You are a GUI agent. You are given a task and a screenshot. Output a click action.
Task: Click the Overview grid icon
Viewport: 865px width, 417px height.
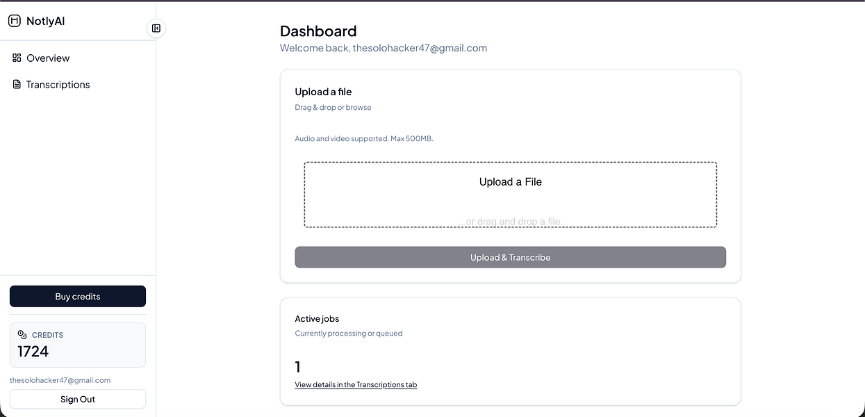pos(17,58)
